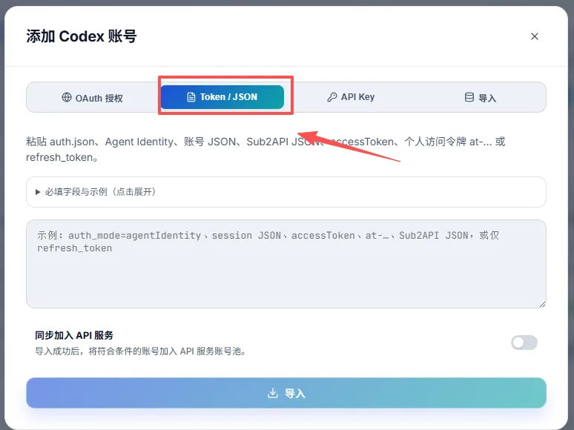Image resolution: width=574 pixels, height=430 pixels.
Task: Select the Token / JSON tab
Action: [x=222, y=97]
